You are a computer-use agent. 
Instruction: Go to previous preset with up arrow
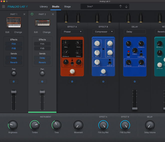coord(120,6)
